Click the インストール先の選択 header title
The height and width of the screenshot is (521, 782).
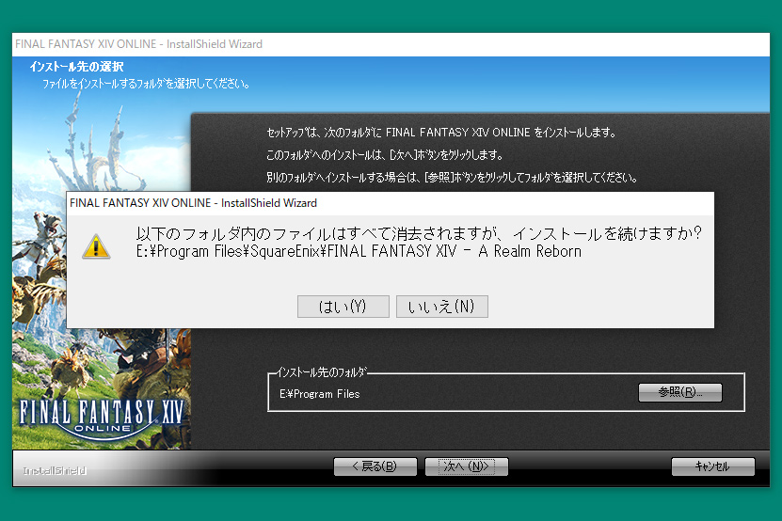(76, 68)
